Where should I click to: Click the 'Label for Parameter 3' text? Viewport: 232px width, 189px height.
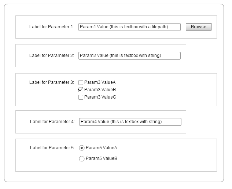(52, 82)
